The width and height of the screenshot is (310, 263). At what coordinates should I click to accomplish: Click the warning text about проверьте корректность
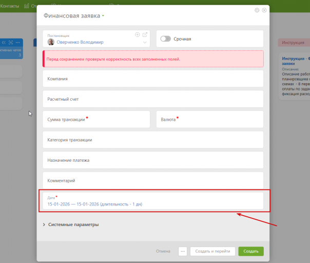[x=113, y=59]
